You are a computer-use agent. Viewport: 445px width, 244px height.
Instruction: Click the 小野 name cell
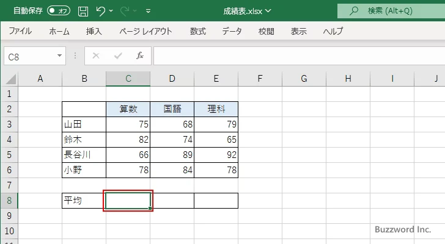click(84, 170)
